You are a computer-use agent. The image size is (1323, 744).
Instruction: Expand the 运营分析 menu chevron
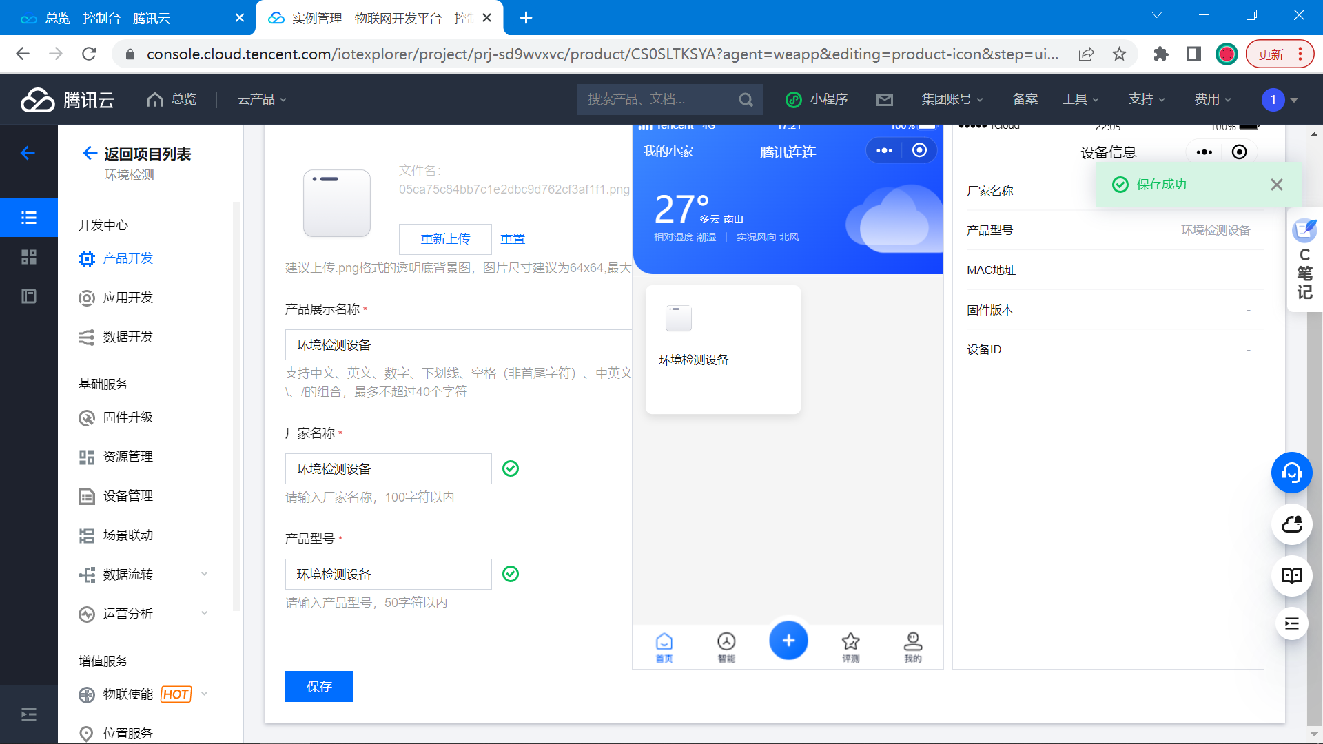tap(204, 613)
